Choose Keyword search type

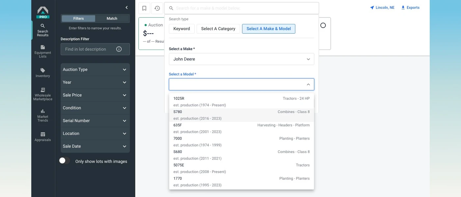click(182, 29)
